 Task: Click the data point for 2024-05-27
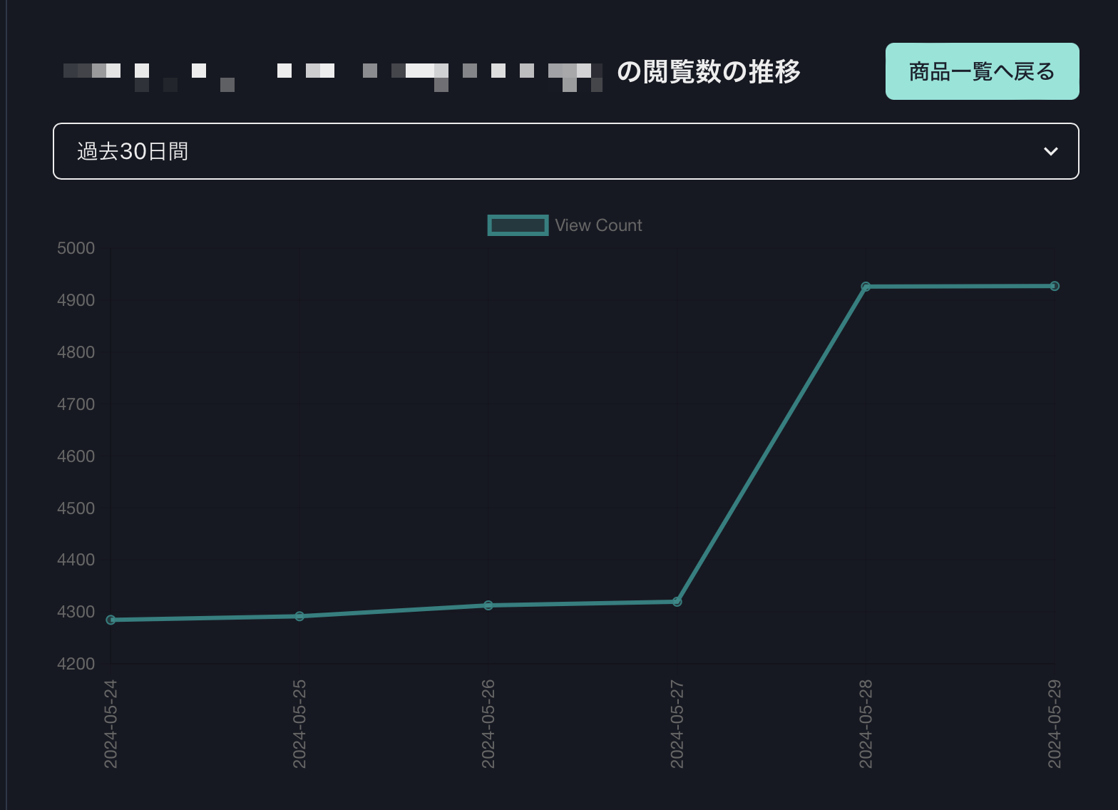click(x=677, y=602)
